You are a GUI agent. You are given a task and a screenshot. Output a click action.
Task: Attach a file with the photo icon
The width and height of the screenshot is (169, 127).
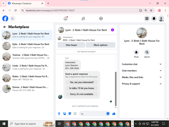65,114
